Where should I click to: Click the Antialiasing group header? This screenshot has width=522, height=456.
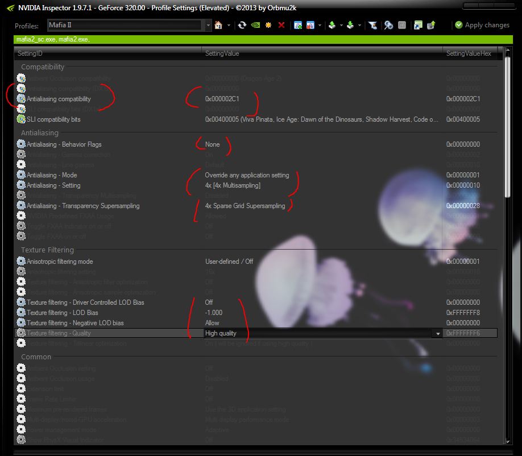(40, 133)
